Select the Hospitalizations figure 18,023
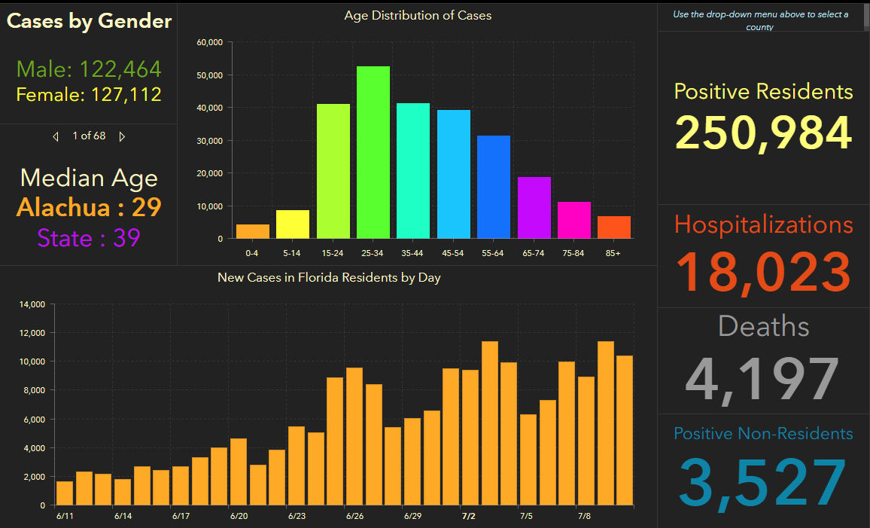Screen dimensions: 870x528 (x=763, y=270)
